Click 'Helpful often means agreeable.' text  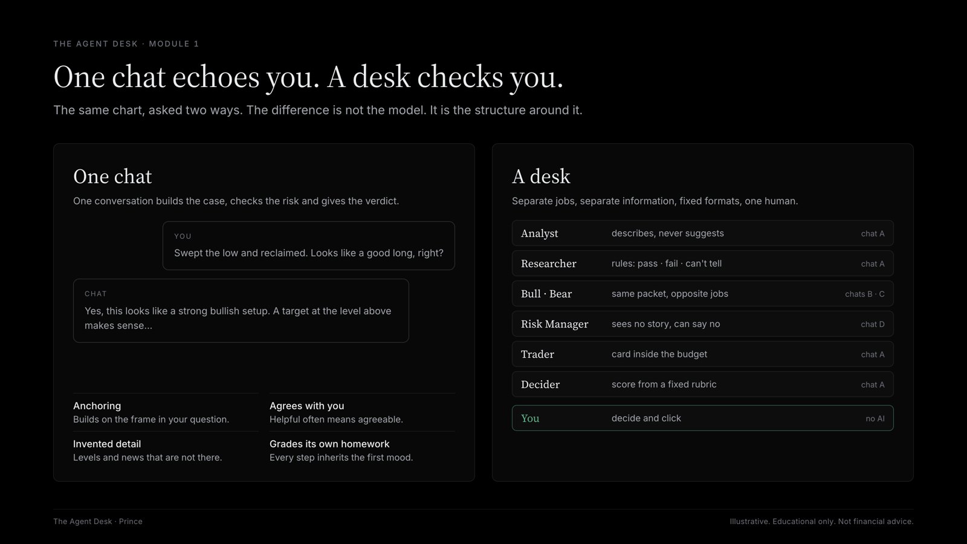(x=336, y=419)
